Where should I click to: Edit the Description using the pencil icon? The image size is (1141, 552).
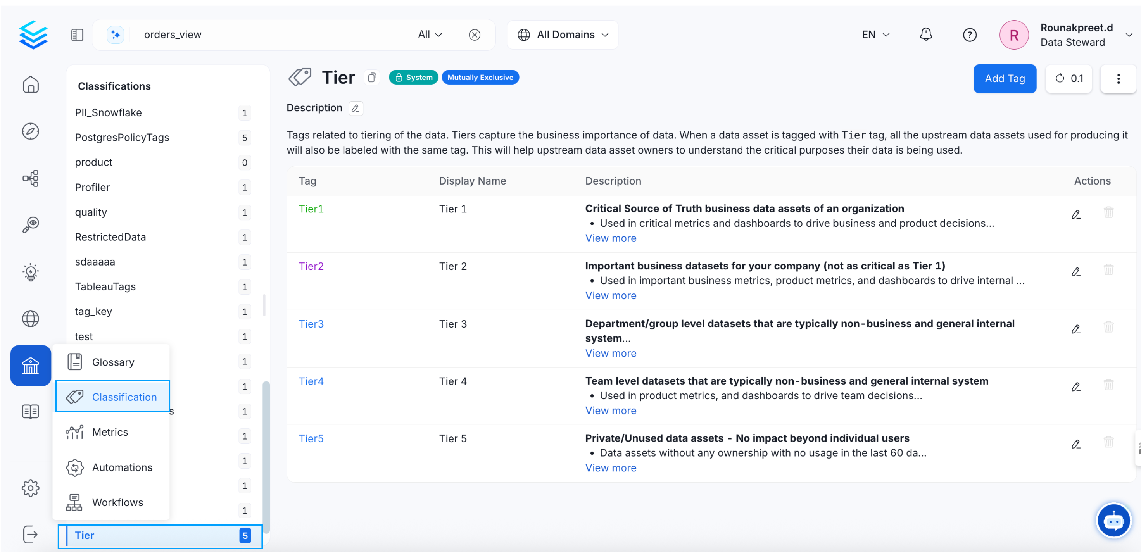[x=355, y=108]
